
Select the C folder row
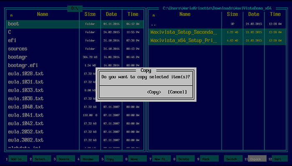coord(75,32)
